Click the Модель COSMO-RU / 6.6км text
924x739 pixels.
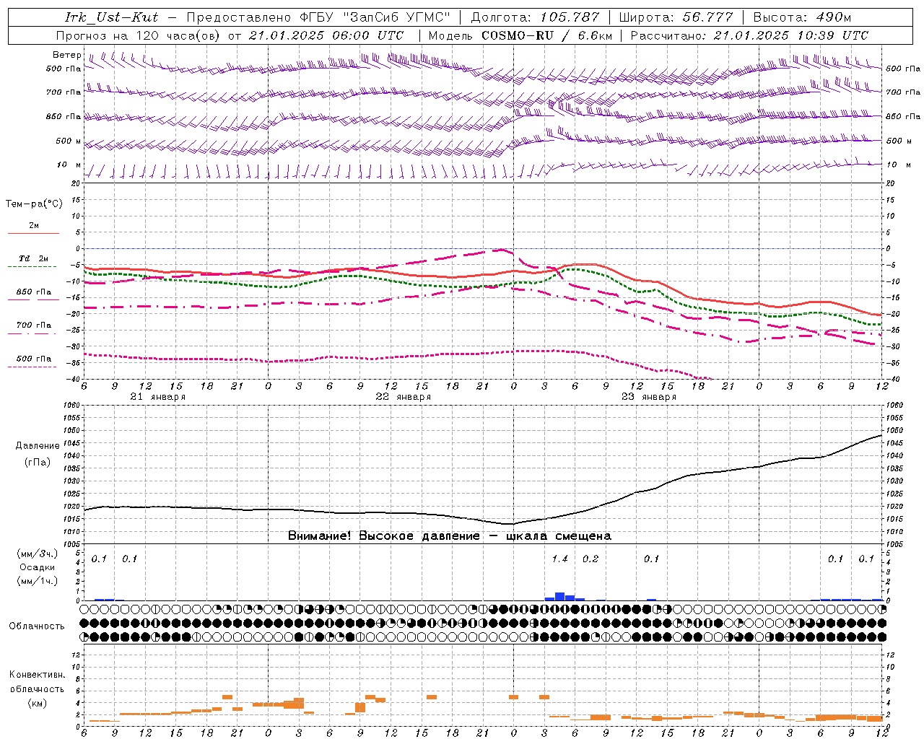coord(520,35)
